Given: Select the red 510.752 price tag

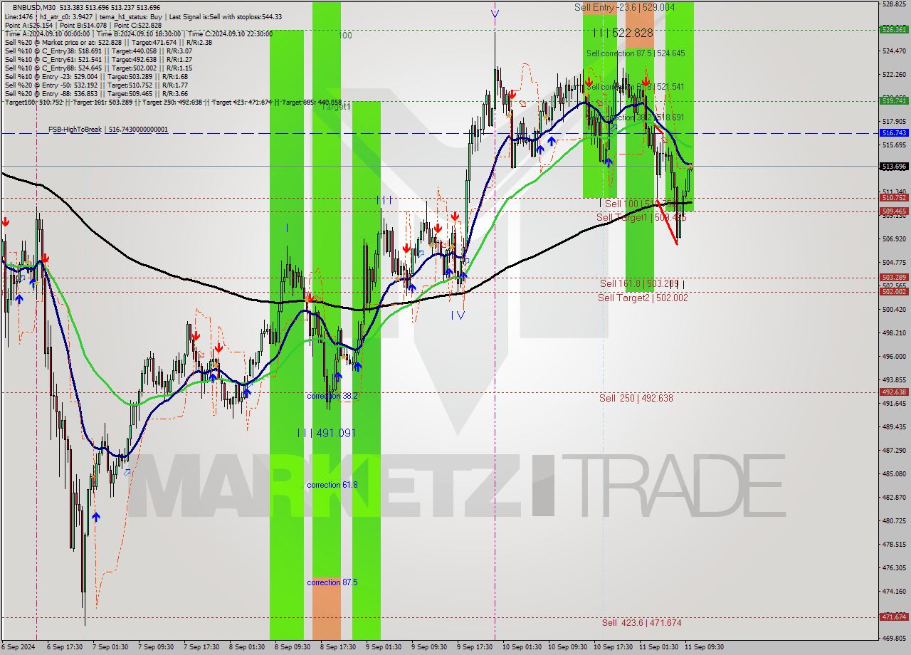Looking at the screenshot, I should pyautogui.click(x=894, y=198).
